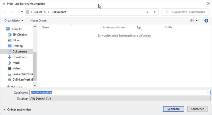Click the Up one level arrow icon

(x=22, y=12)
